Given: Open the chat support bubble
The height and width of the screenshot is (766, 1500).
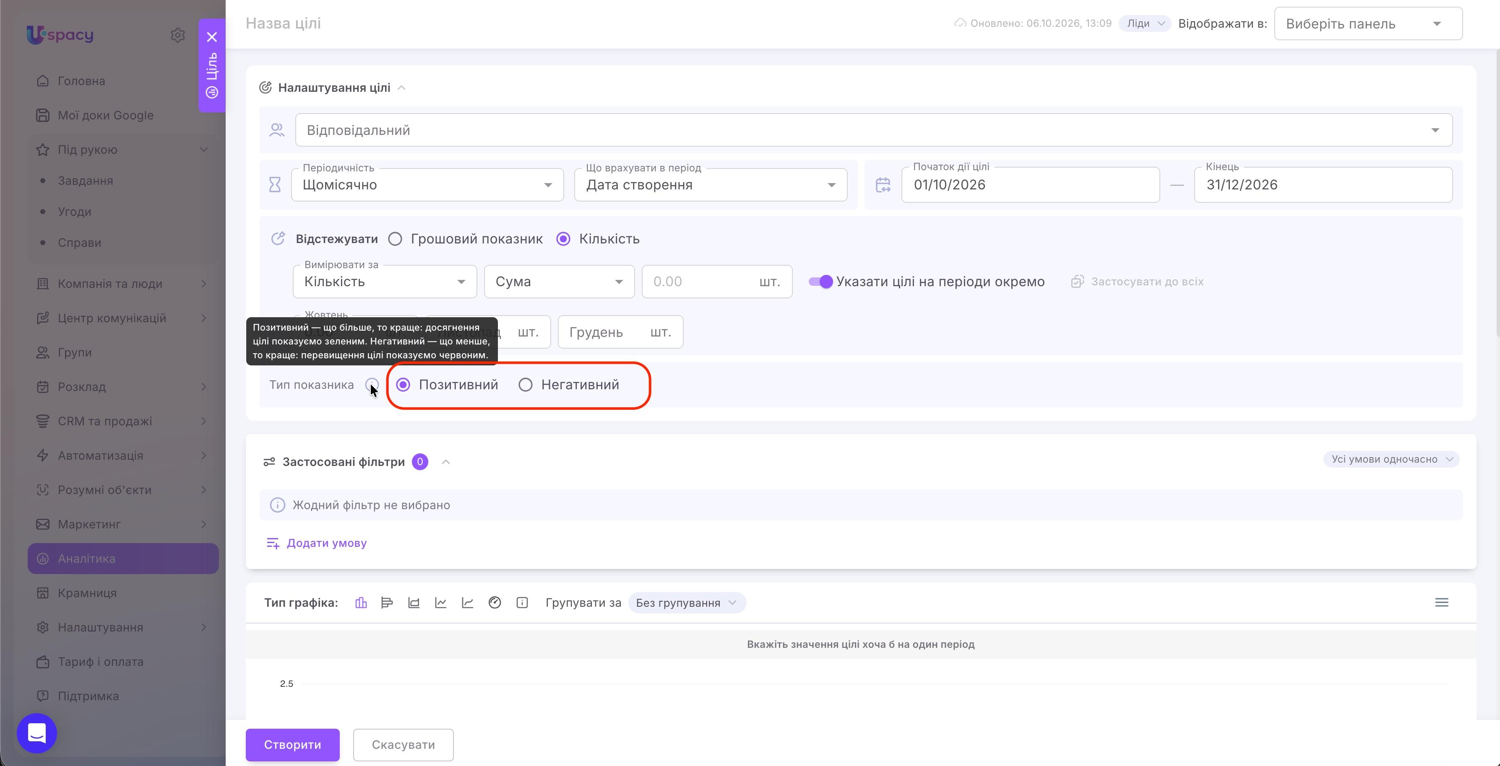Looking at the screenshot, I should [36, 733].
